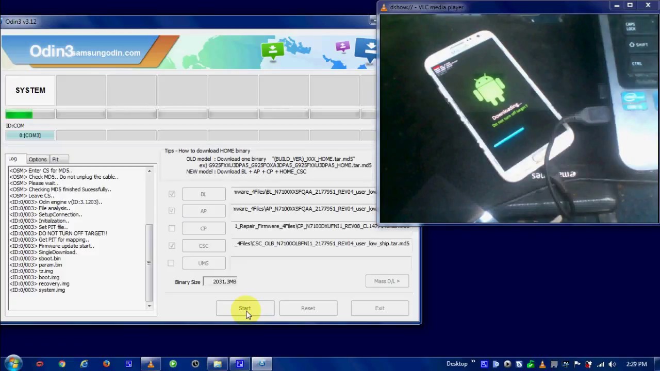The image size is (660, 371).
Task: Enable the UMS checkbox
Action: [171, 263]
